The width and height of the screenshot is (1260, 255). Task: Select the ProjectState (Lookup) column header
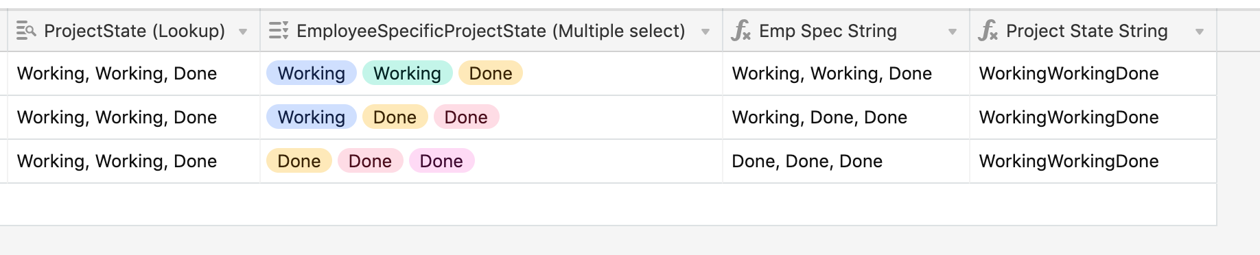[x=134, y=31]
